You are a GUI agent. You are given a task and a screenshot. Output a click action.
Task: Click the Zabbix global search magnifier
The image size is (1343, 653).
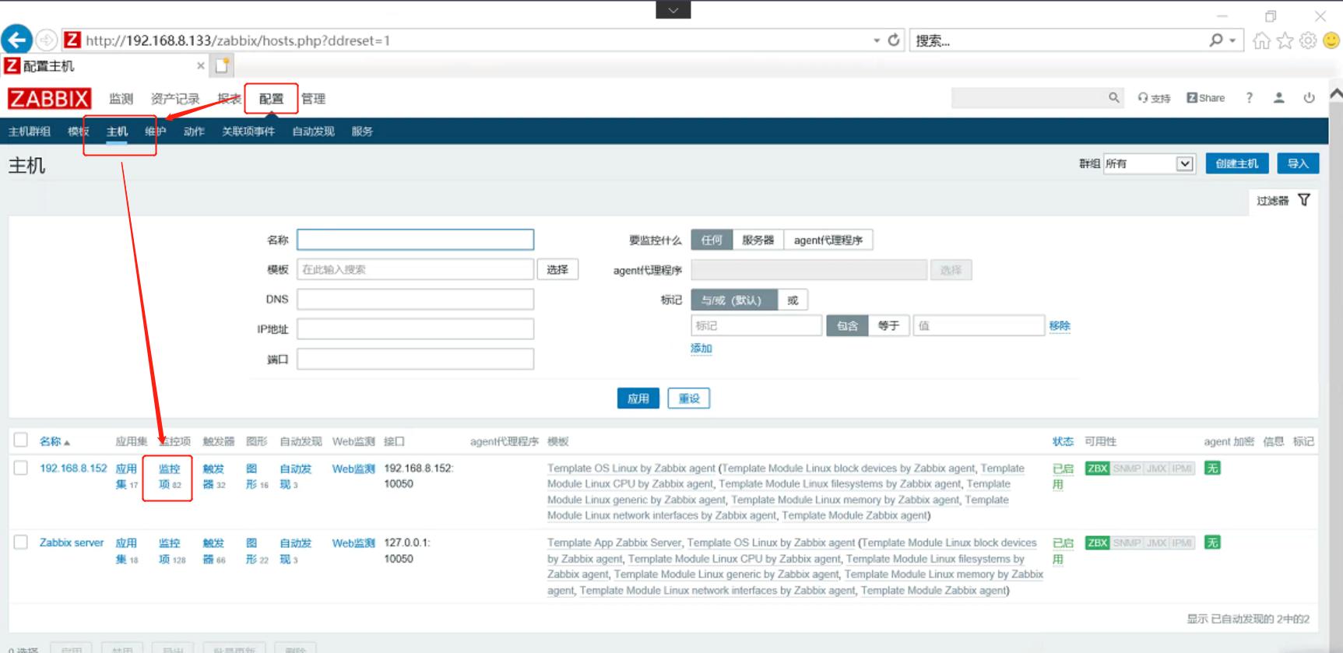[1114, 97]
